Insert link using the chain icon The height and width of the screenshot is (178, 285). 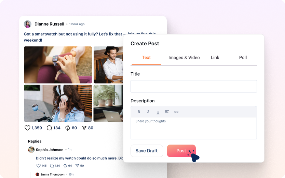tap(176, 112)
